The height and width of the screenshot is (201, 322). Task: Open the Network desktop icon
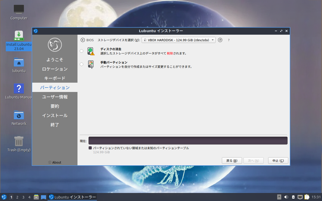[19, 118]
